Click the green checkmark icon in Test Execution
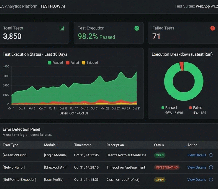This screenshot has width=218, height=189. [x=137, y=28]
